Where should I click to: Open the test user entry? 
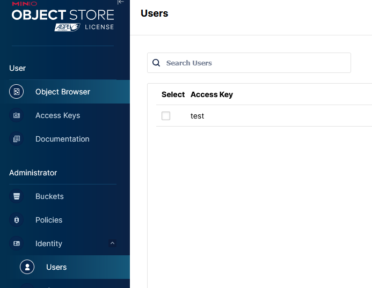coord(198,116)
